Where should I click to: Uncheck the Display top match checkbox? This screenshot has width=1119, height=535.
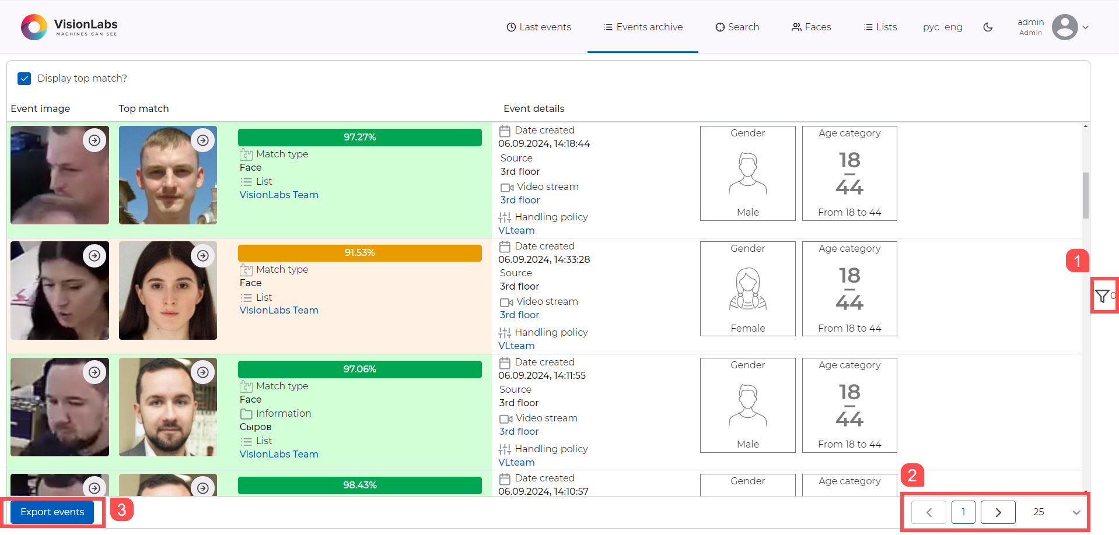tap(25, 79)
